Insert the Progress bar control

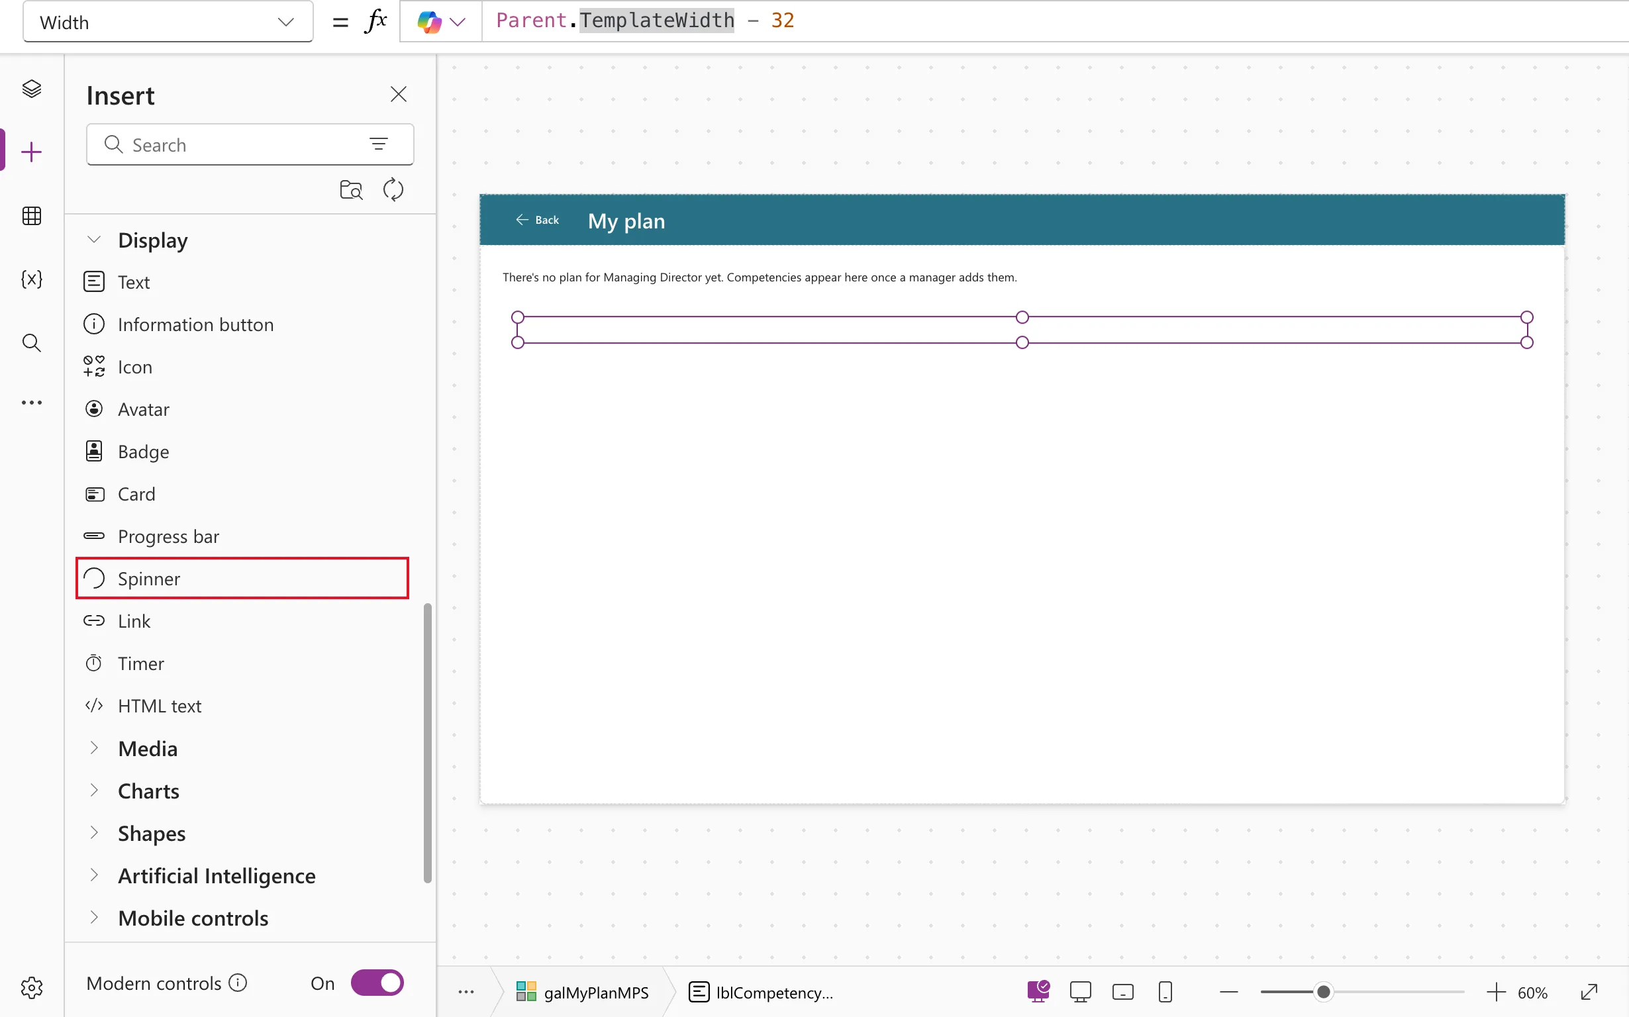point(242,536)
